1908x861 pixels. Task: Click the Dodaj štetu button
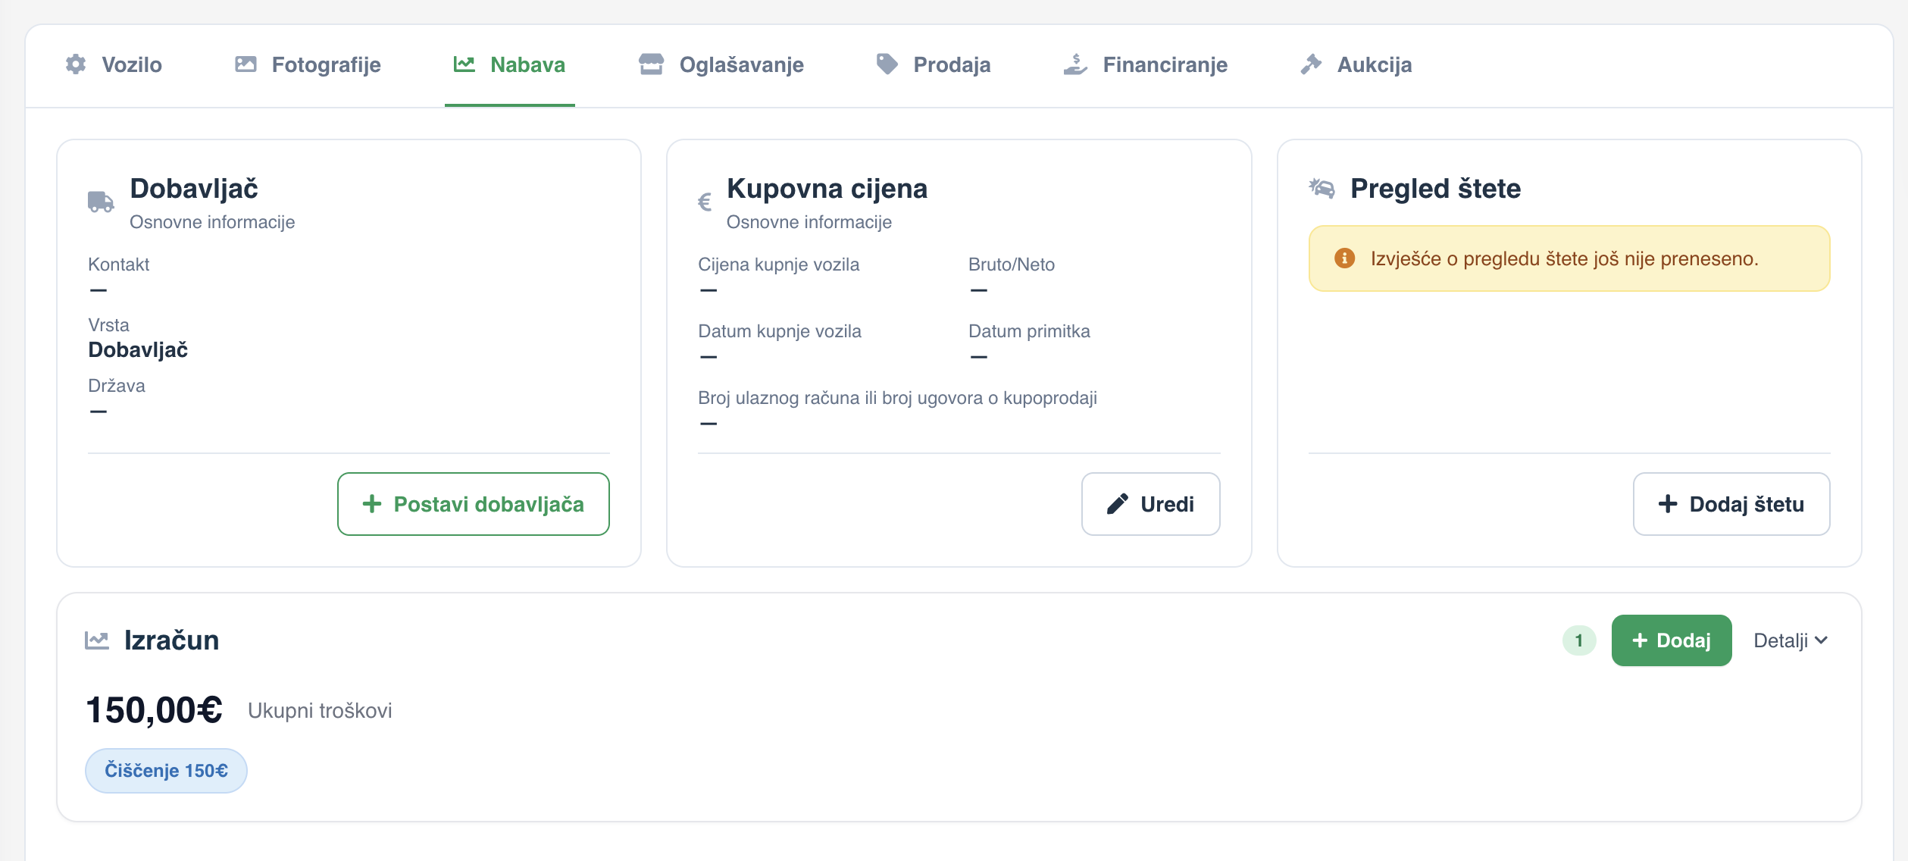[1731, 504]
